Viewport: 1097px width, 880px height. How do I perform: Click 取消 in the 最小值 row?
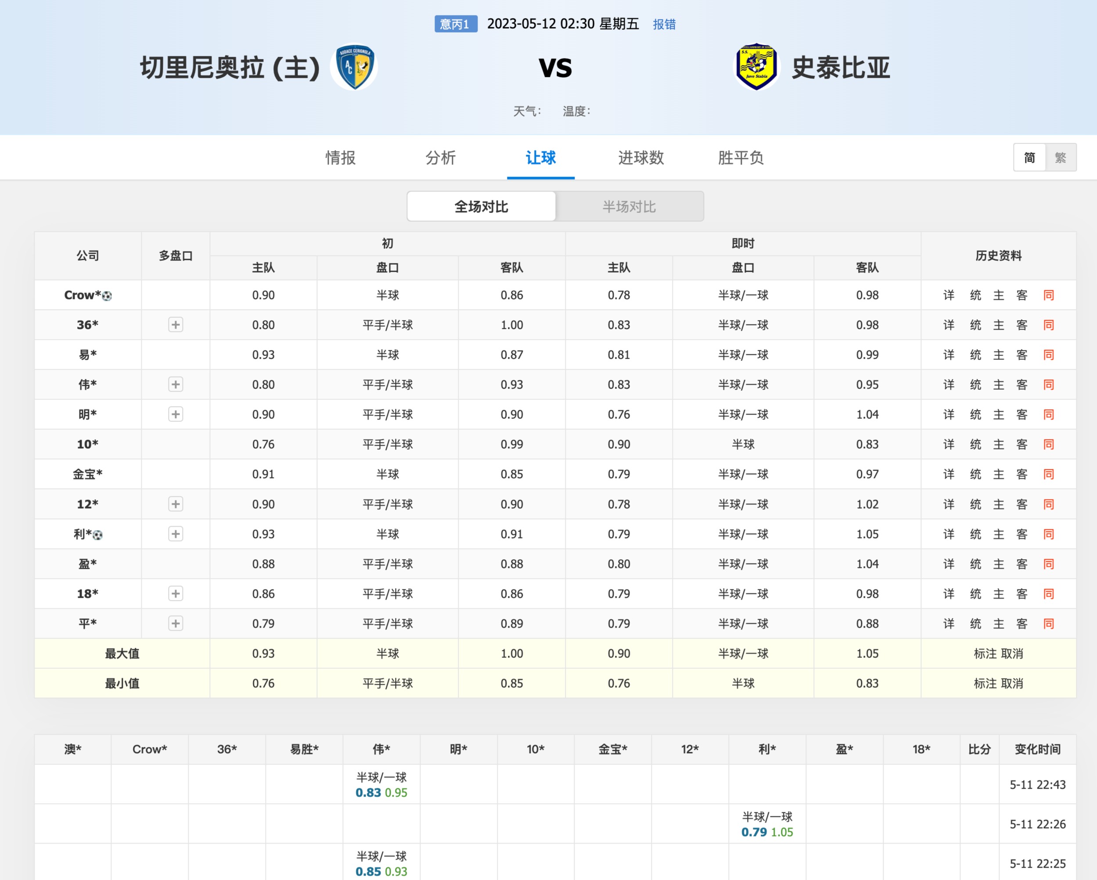[x=1012, y=684]
